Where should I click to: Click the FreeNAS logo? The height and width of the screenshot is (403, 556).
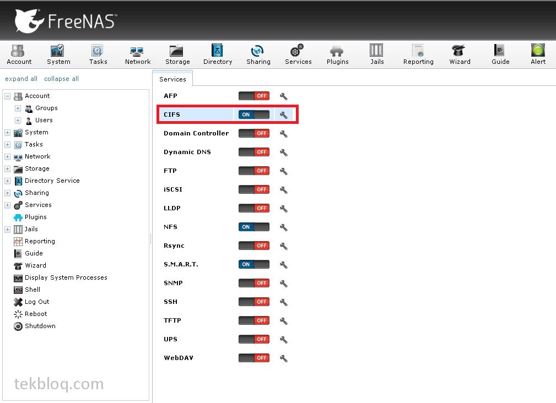click(x=66, y=20)
